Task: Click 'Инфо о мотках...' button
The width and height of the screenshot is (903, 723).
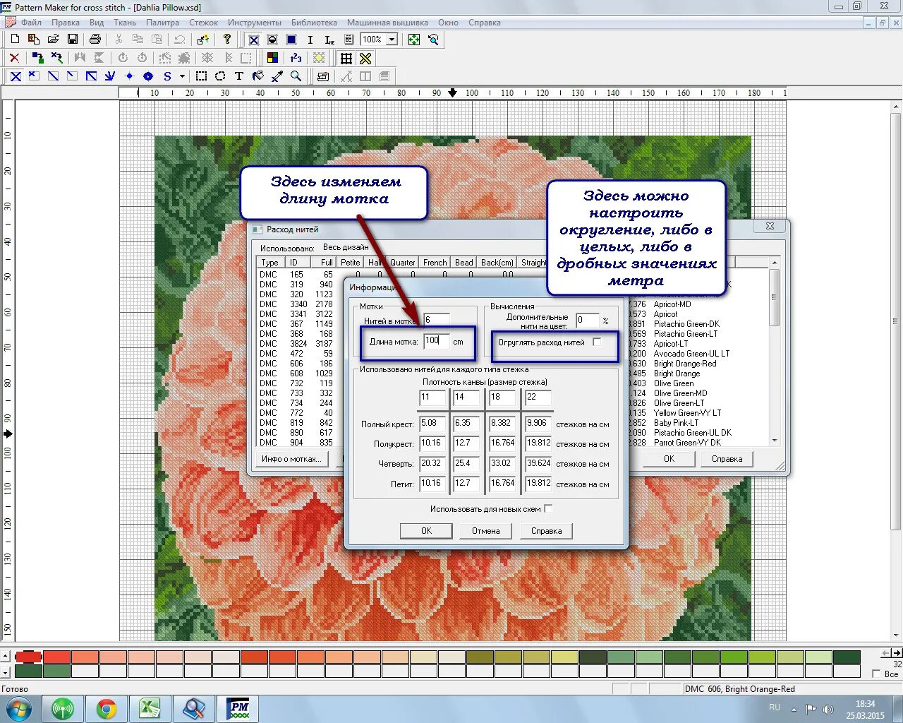Action: coord(291,459)
